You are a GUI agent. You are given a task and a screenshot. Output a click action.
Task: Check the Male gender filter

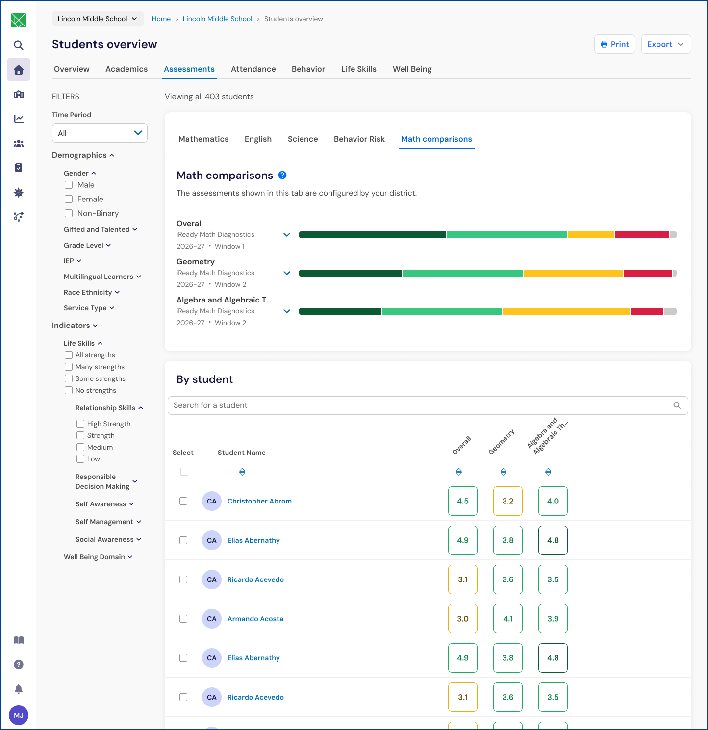(69, 185)
